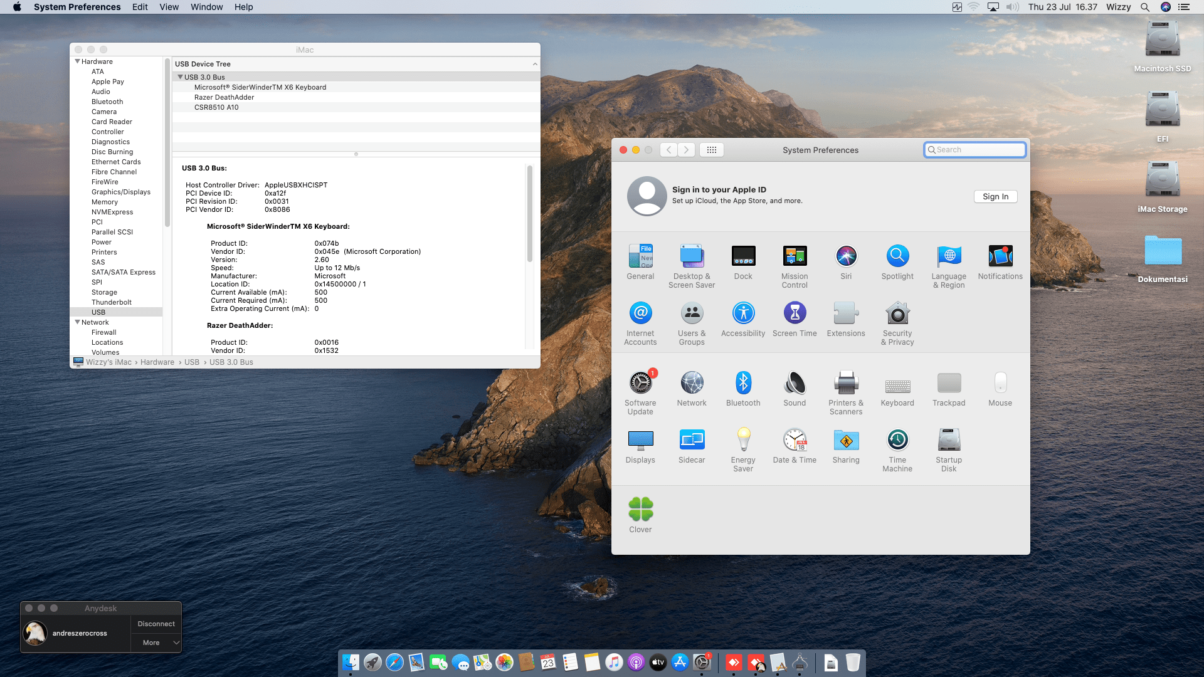Open the Clover preference pane
Viewport: 1204px width, 677px height.
[x=640, y=515]
